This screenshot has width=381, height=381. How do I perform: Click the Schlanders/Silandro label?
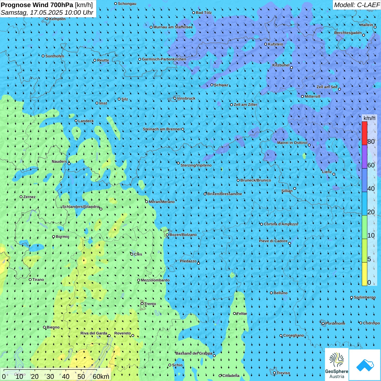81,207
